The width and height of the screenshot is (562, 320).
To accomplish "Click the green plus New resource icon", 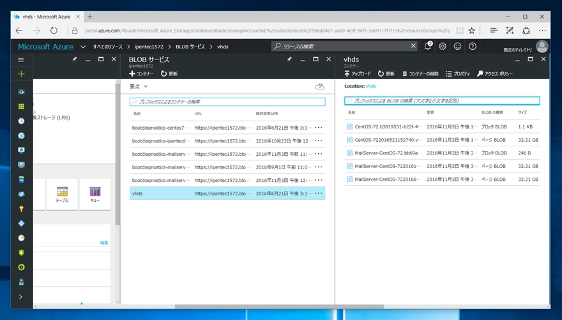I will click(x=21, y=74).
